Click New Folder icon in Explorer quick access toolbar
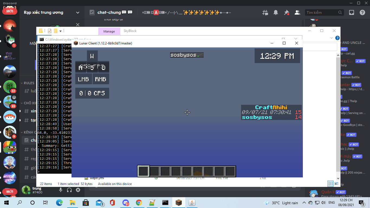 56,31
